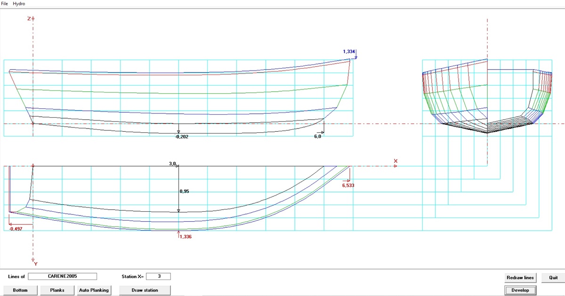Viewport: 565px width, 296px height.
Task: Quit the application
Action: pos(553,278)
